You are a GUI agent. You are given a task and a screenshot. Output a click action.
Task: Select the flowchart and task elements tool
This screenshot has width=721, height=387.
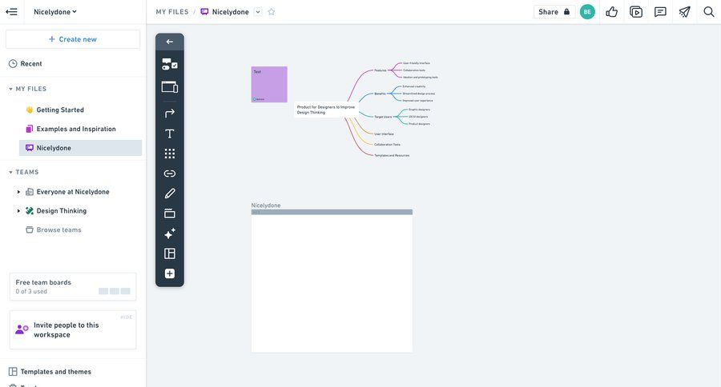170,64
